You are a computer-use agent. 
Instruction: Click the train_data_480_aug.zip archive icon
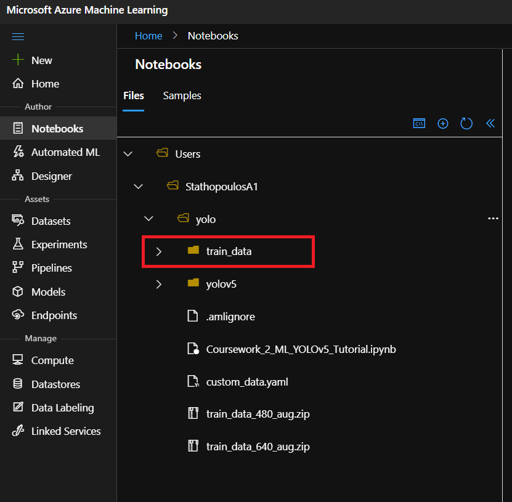pyautogui.click(x=193, y=413)
